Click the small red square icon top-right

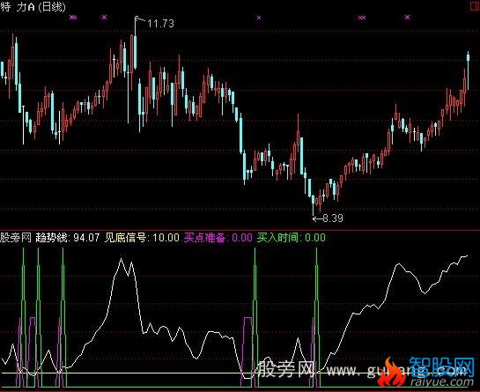pos(475,7)
